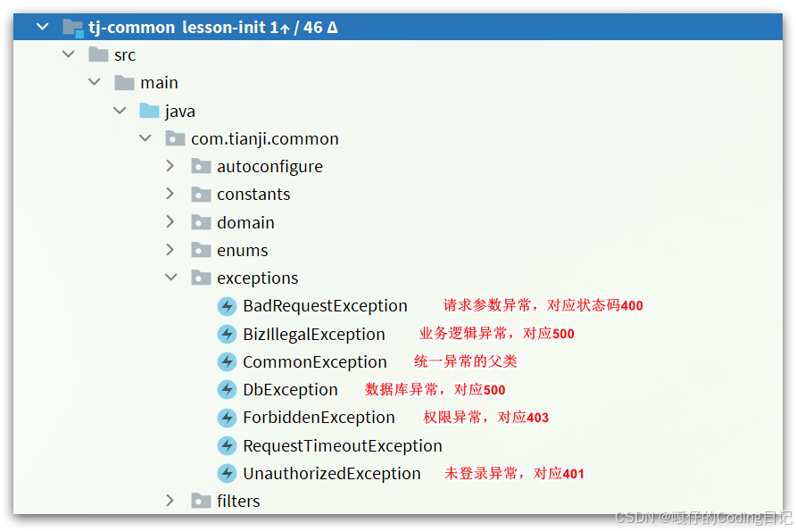Click the blue java source folder icon
Viewport: 796px width, 531px height.
(x=149, y=110)
